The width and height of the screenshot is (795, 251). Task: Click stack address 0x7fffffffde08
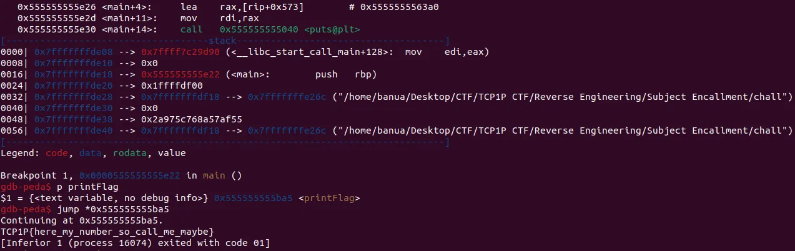[x=74, y=51]
